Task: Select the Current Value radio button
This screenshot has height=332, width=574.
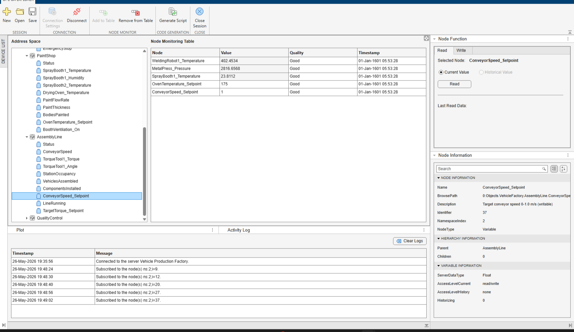Action: pyautogui.click(x=441, y=72)
